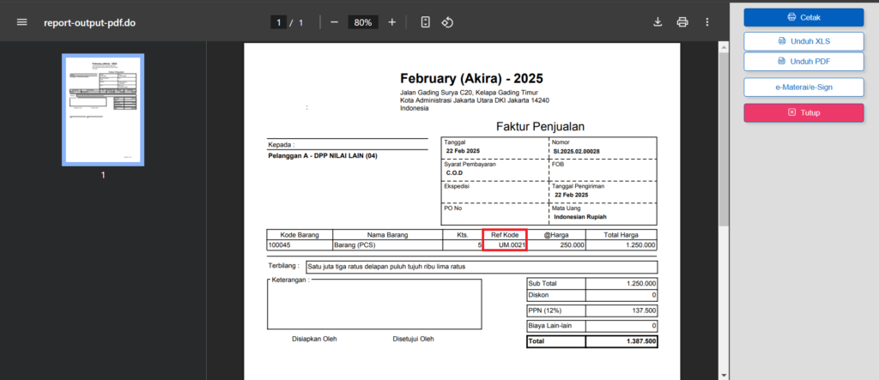
Task: Click the zoom out minus icon
Action: tap(334, 22)
